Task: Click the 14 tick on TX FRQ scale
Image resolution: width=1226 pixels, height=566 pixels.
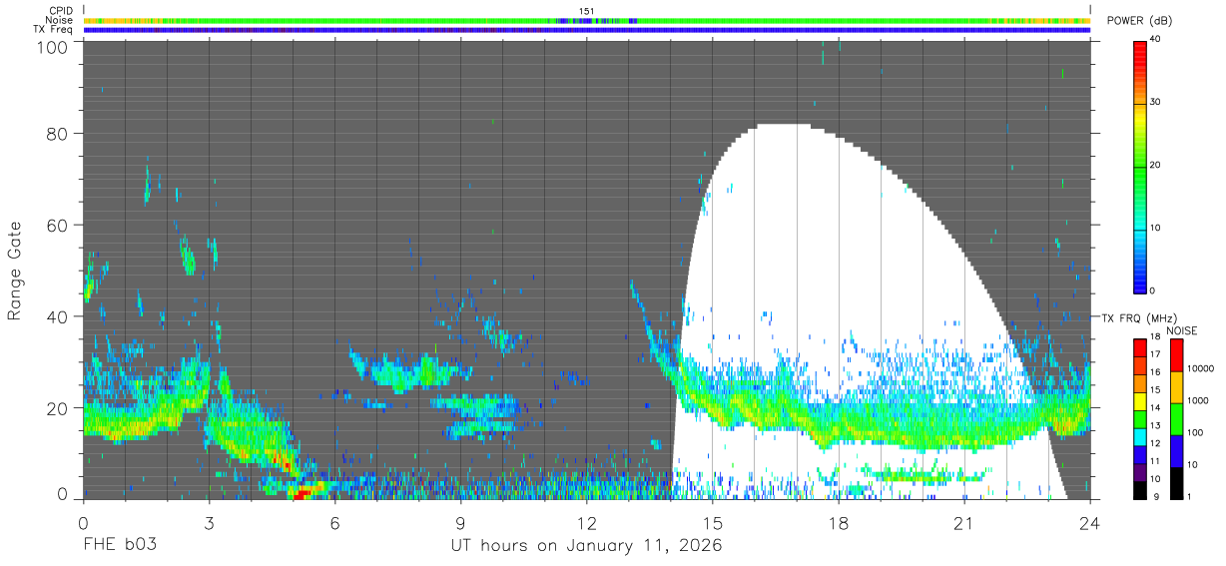Action: [x=1154, y=408]
